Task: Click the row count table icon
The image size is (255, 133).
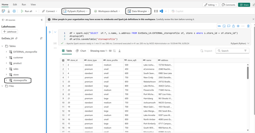Action: point(114,51)
